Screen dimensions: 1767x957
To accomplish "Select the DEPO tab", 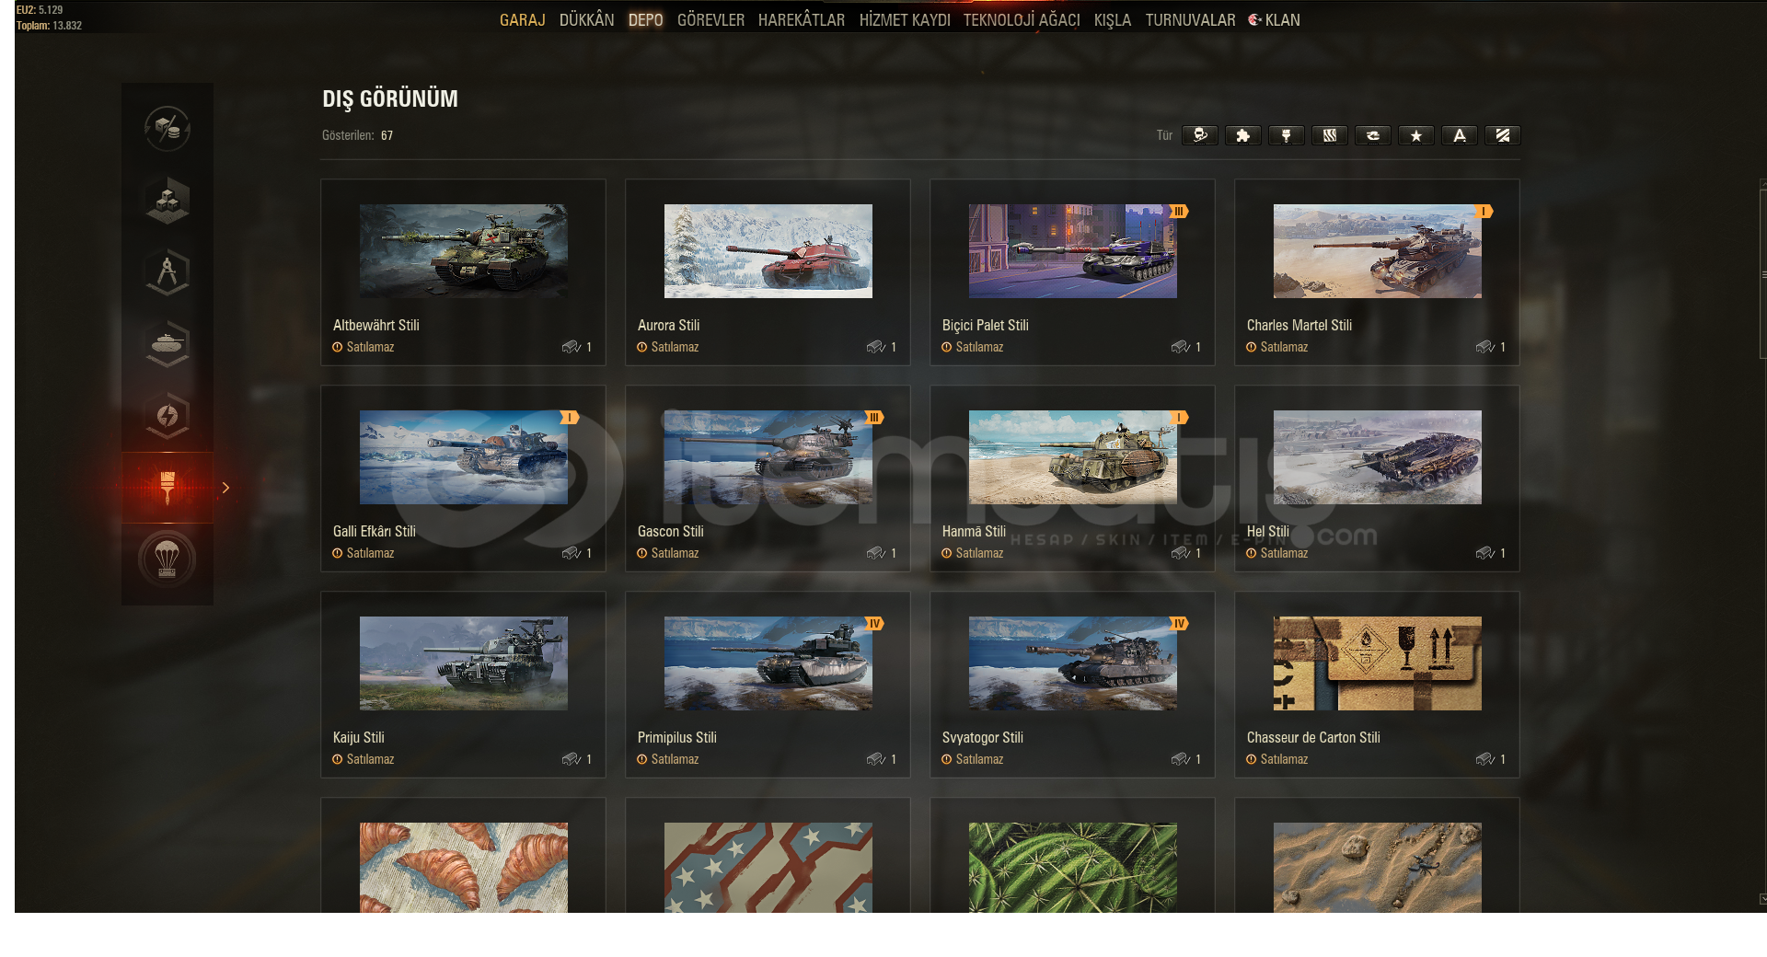I will click(x=646, y=20).
